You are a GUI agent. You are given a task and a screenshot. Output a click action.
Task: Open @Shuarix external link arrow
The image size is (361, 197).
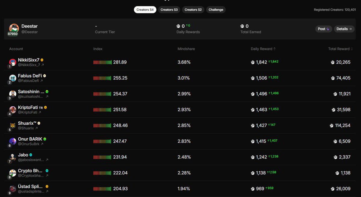coord(36,128)
